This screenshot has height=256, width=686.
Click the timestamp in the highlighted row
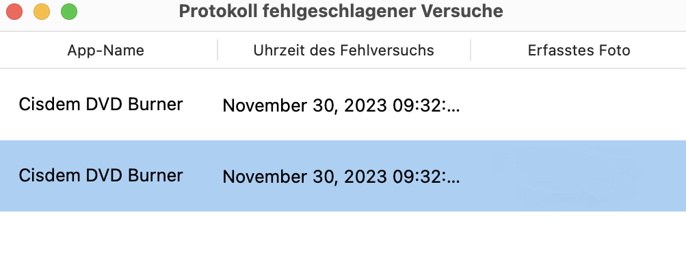pos(341,177)
